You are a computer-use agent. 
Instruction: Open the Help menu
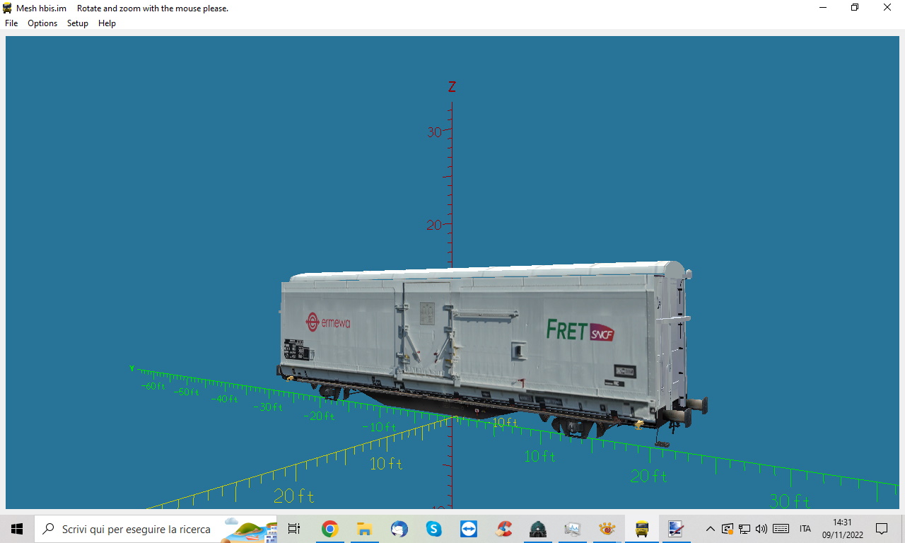click(107, 23)
